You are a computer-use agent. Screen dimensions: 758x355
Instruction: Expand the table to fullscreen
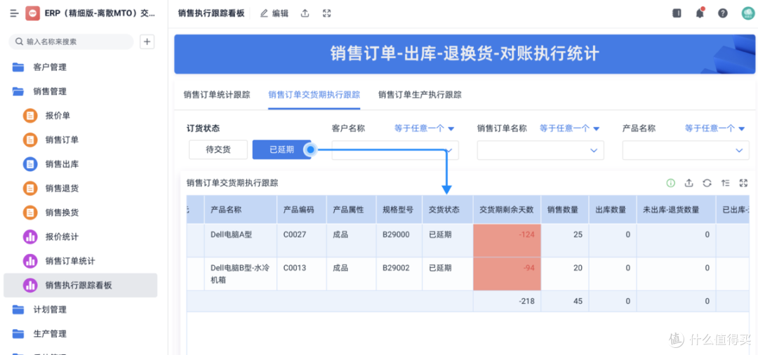743,183
